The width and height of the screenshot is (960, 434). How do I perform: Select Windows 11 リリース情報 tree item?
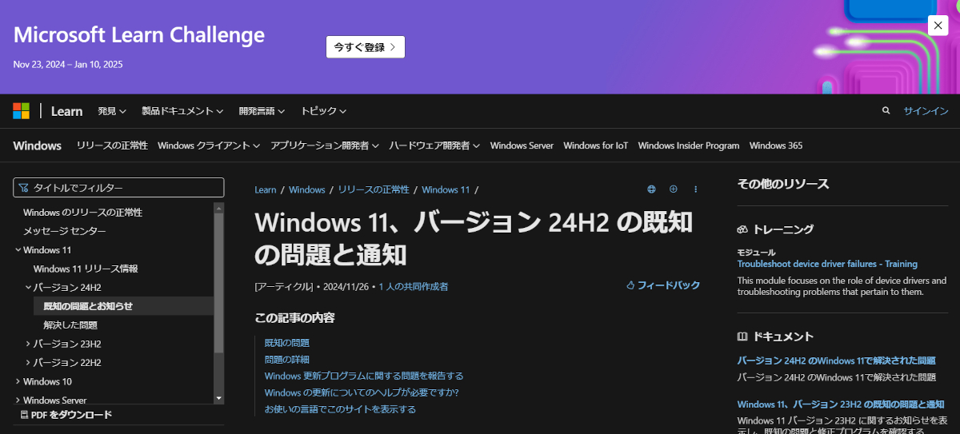click(x=86, y=269)
